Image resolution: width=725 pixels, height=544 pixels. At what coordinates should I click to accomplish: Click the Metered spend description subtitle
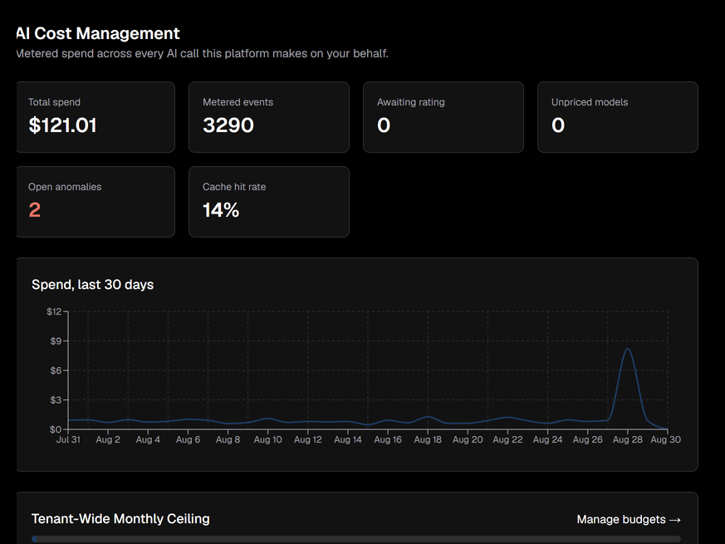[202, 54]
